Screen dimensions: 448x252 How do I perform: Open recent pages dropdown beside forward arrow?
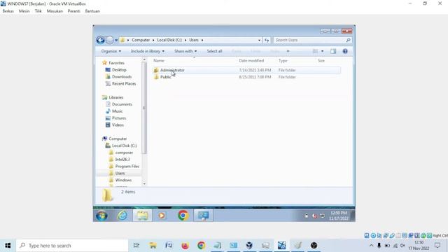[x=116, y=41]
